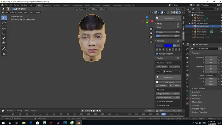Image resolution: width=222 pixels, height=125 pixels.
Task: Click the Create texture button
Action: coord(168,77)
